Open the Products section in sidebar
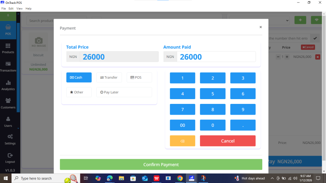This screenshot has height=183, width=326. click(x=8, y=48)
